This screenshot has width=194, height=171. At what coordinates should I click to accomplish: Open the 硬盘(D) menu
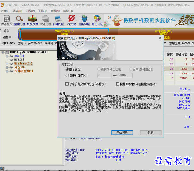(17, 11)
